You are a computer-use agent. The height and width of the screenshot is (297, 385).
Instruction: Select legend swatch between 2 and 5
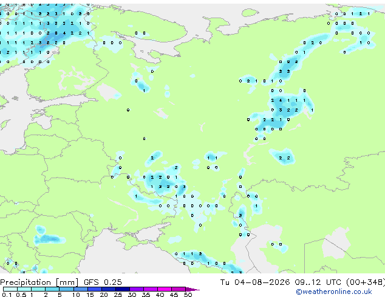click(x=52, y=289)
